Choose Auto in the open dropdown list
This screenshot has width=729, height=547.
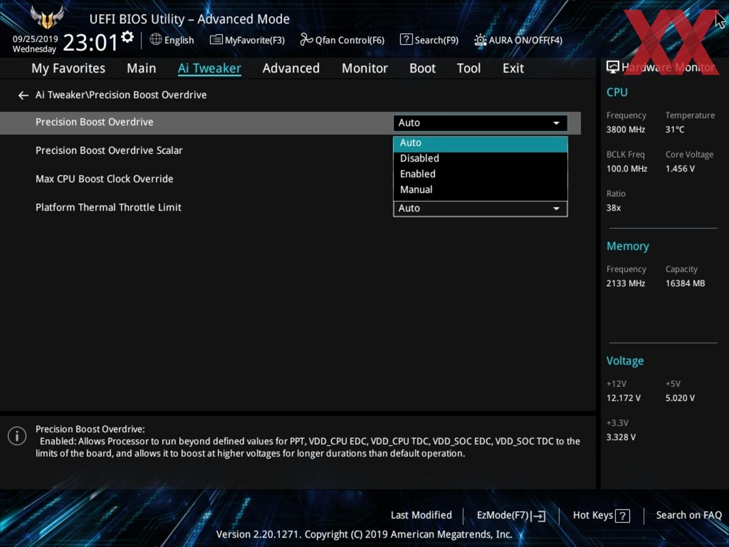(480, 143)
